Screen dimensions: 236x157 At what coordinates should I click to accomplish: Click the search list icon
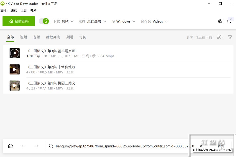point(220,37)
